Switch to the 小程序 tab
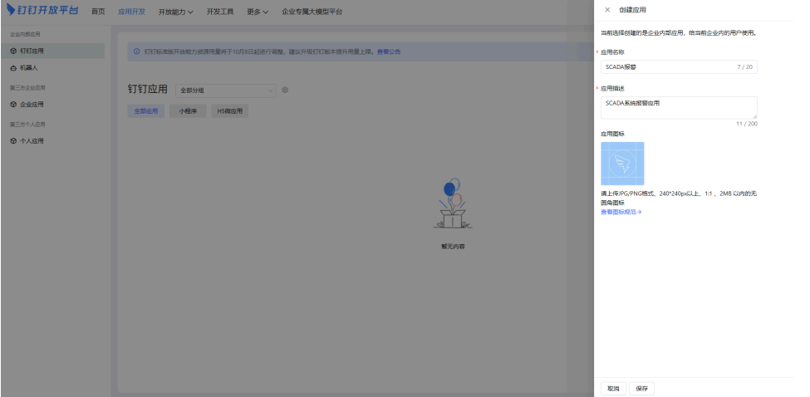The image size is (810, 397). (x=188, y=111)
